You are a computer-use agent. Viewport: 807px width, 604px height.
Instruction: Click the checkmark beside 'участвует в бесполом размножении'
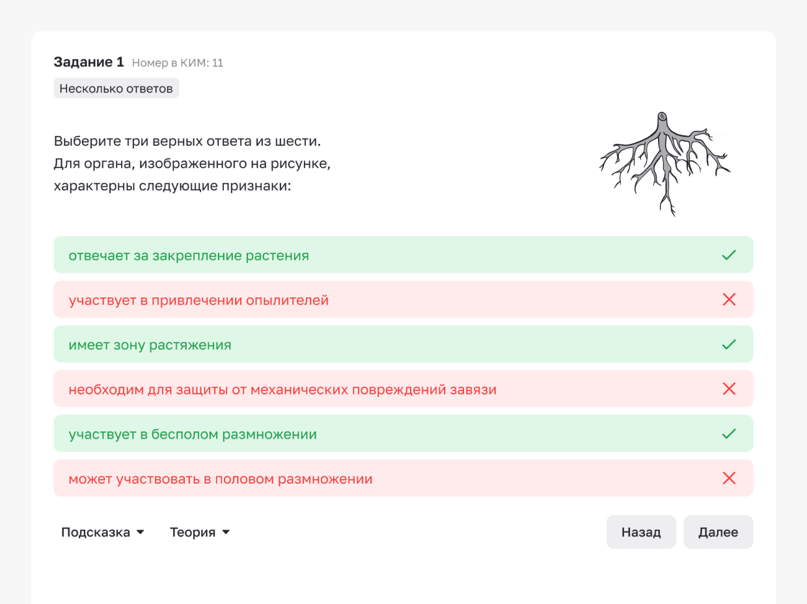pos(729,433)
